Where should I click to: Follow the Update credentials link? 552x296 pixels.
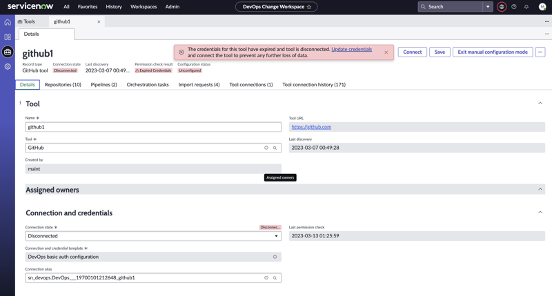[x=351, y=49]
